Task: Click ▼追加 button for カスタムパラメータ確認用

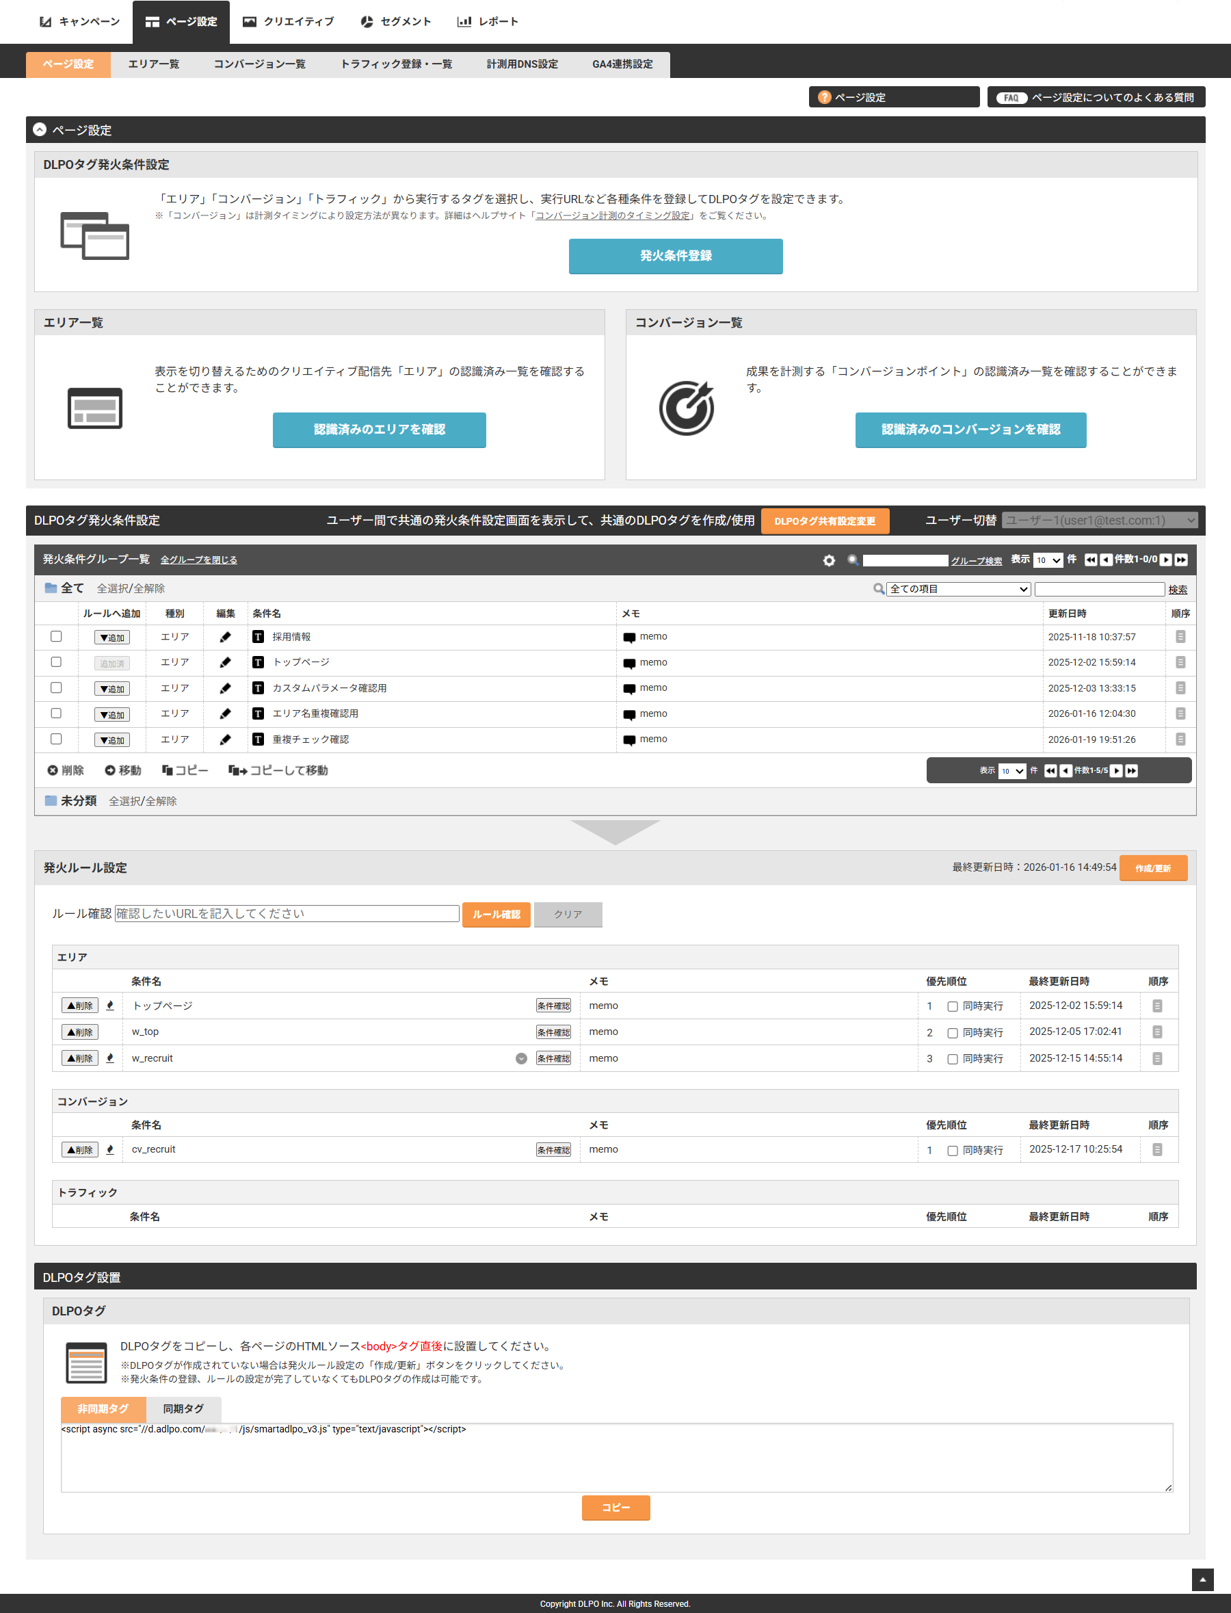Action: tap(112, 689)
